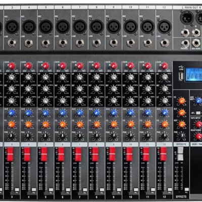202x202 pixels.
Task: Select the AUX SEND output jack
Action: [196, 43]
